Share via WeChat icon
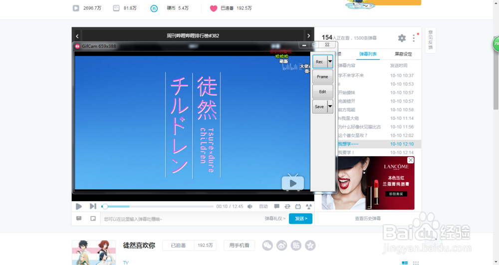 pos(267,245)
